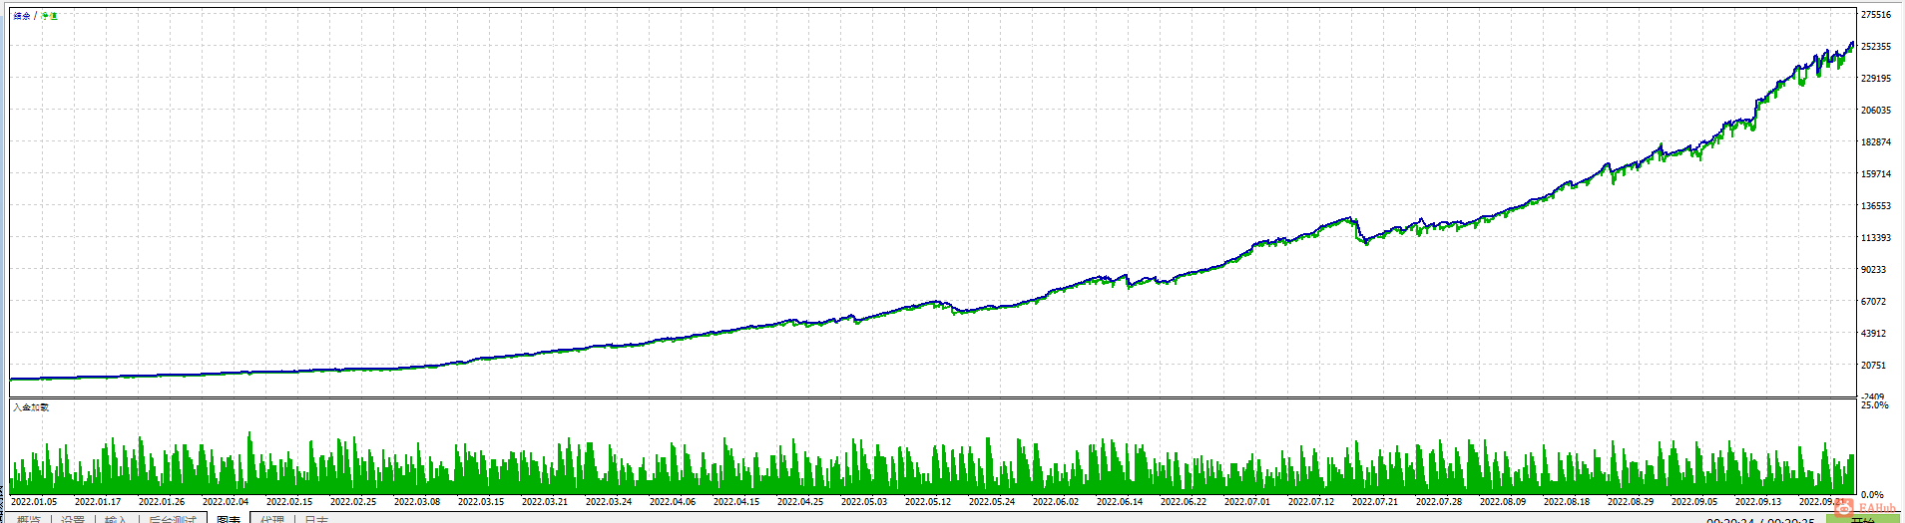Screen dimensions: 1905x523
Task: Click the 252355 axis value
Action: (1876, 47)
